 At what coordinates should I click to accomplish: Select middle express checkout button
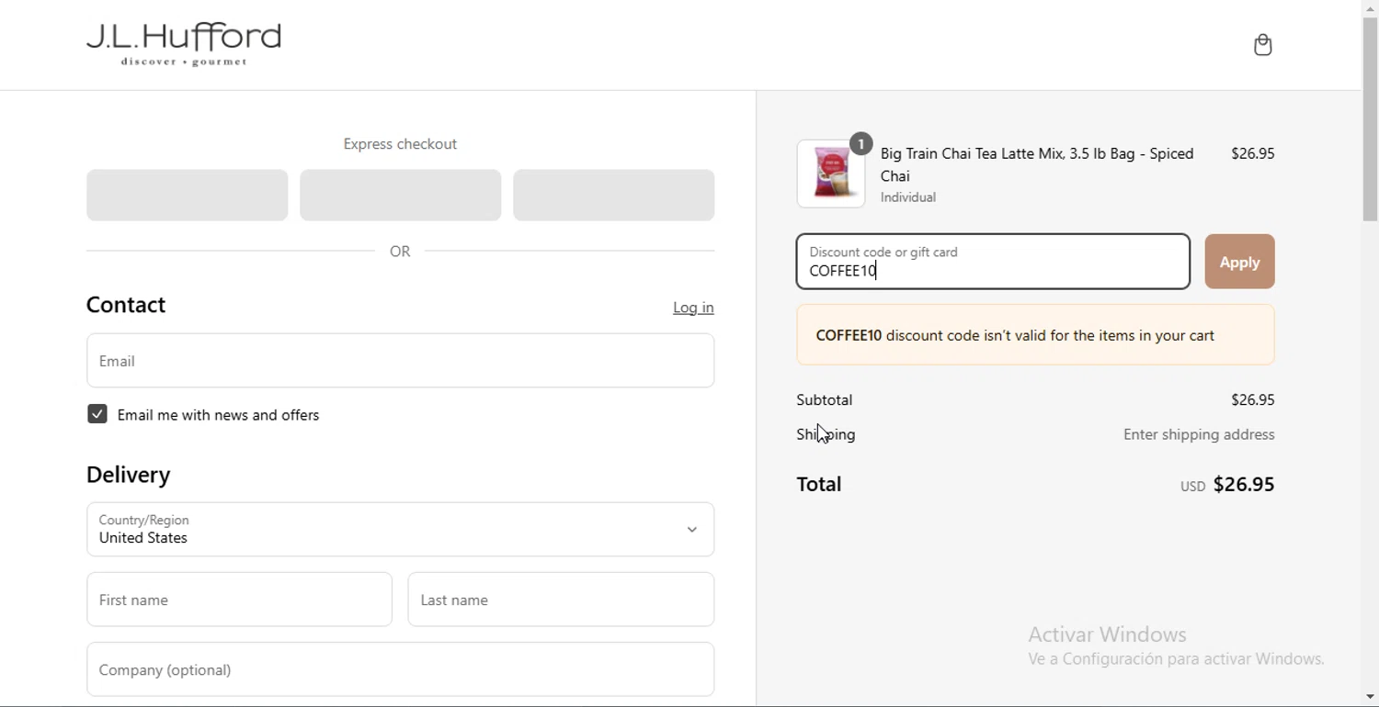(x=401, y=196)
